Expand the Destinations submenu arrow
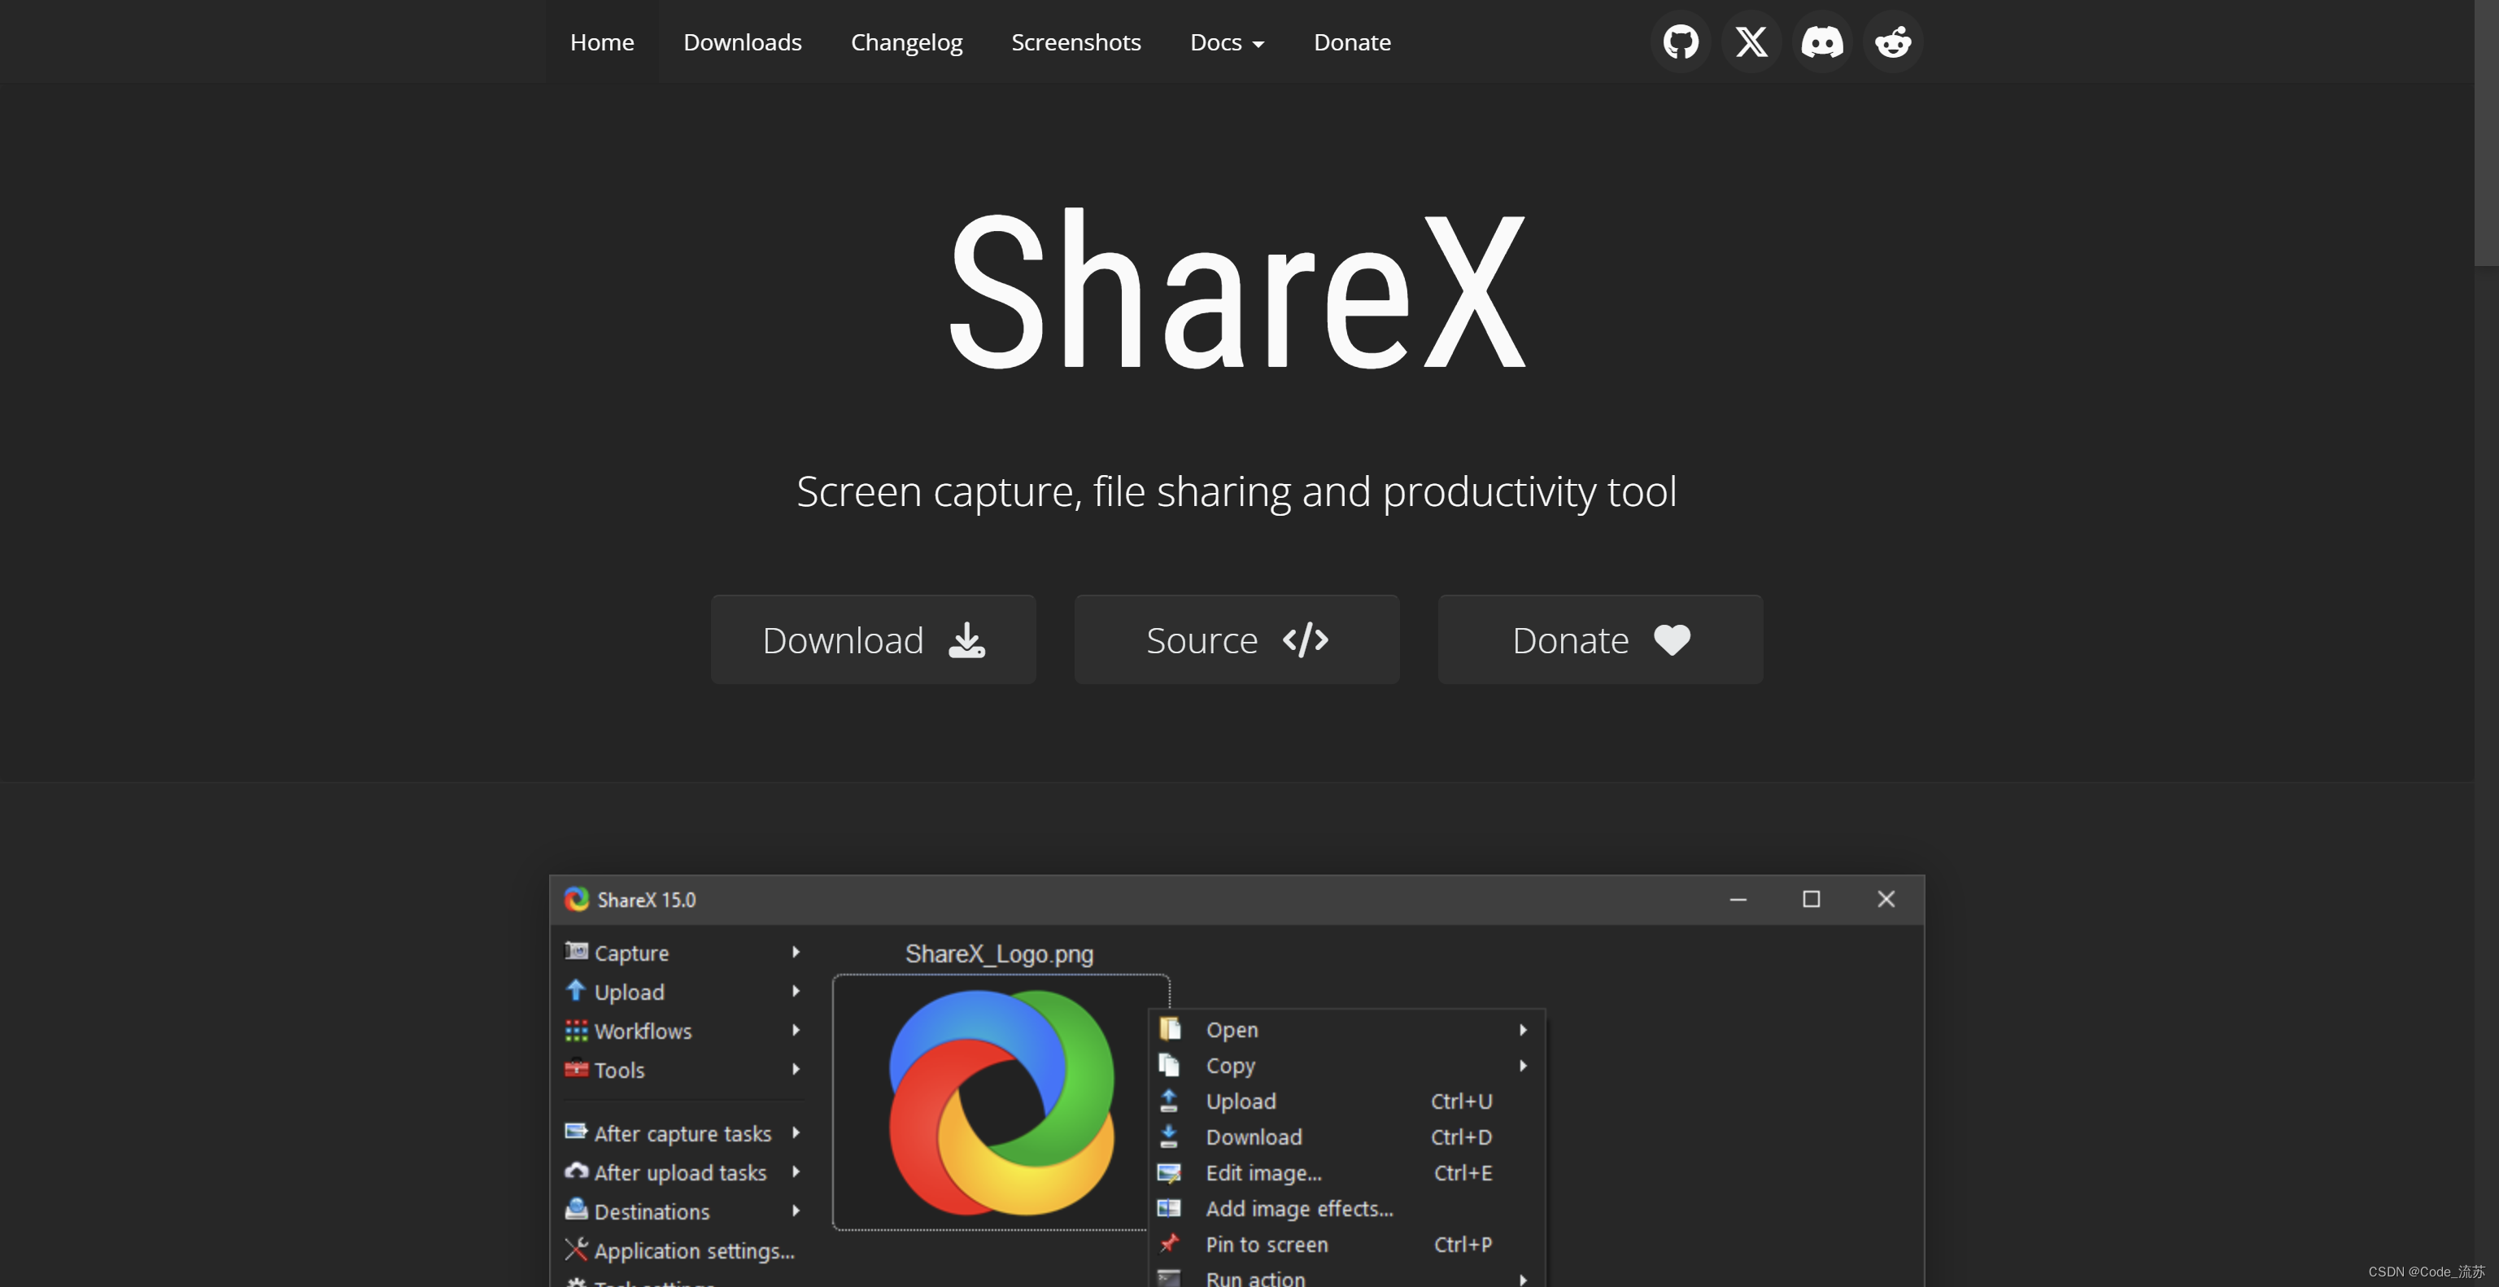The image size is (2499, 1287). point(796,1211)
